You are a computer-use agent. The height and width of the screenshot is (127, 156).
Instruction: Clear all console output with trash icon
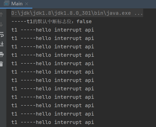coord(2,64)
